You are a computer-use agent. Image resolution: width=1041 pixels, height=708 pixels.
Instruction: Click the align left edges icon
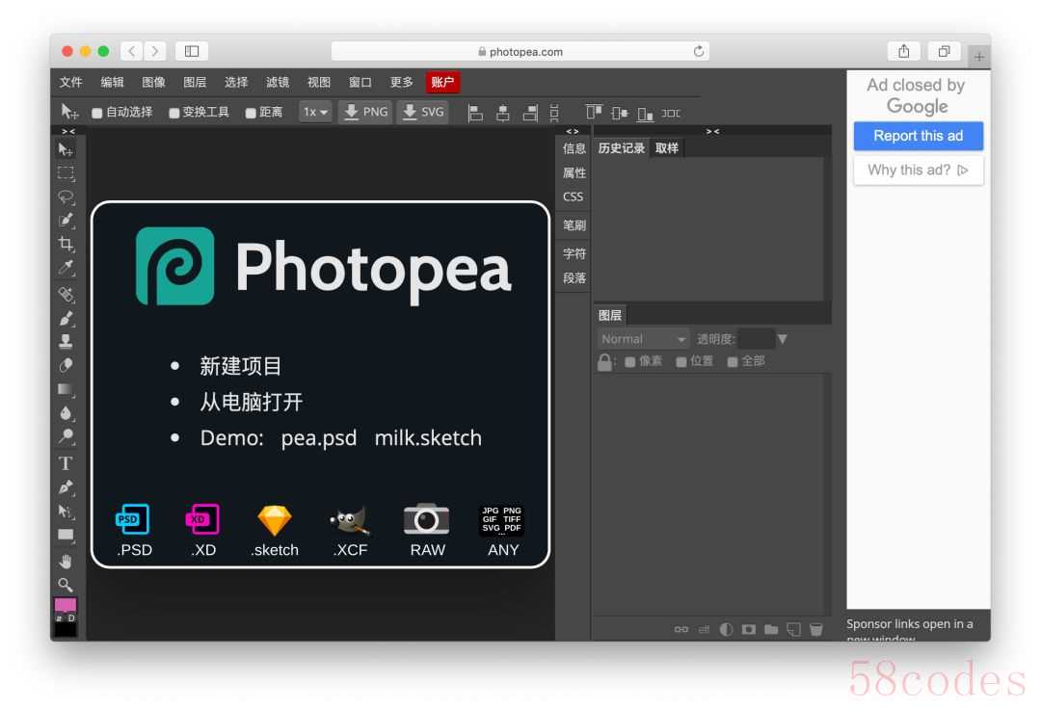[x=474, y=114]
